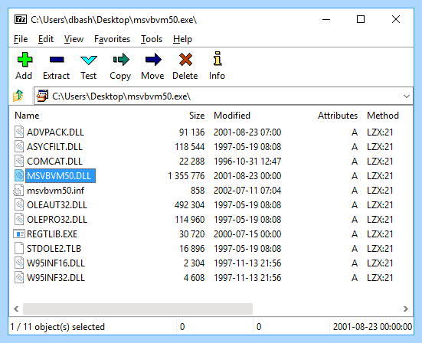The image size is (422, 343).
Task: Open the File menu
Action: pos(21,39)
